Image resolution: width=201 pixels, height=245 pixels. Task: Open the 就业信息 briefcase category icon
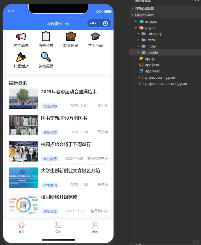point(71,36)
